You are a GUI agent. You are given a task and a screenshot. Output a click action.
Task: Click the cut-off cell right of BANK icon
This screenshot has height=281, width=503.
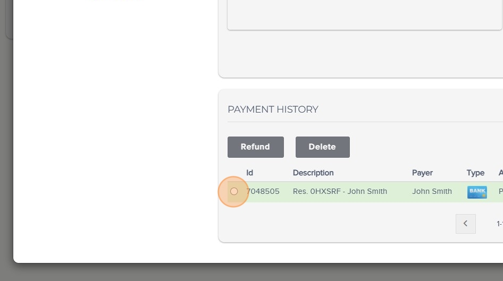[501, 191]
